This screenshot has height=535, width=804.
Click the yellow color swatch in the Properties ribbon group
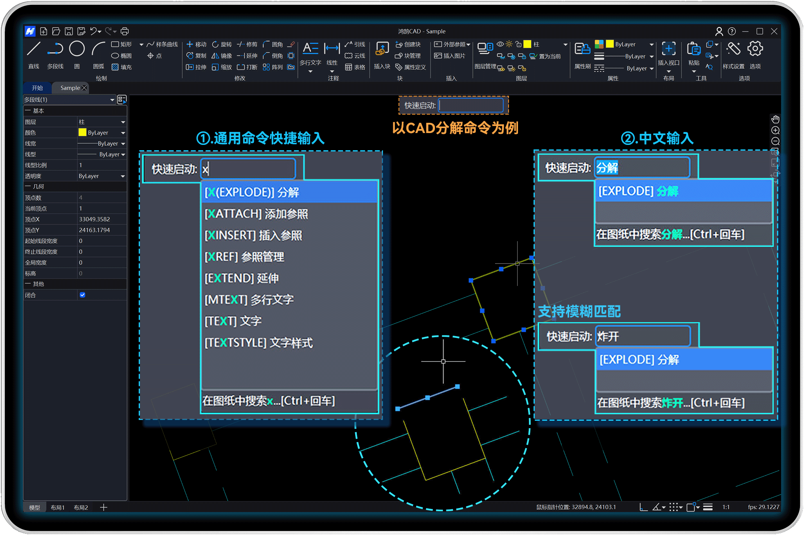[x=610, y=44]
